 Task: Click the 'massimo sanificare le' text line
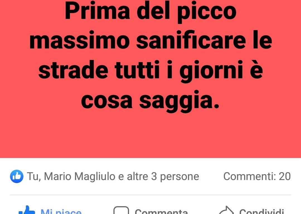pyautogui.click(x=151, y=40)
